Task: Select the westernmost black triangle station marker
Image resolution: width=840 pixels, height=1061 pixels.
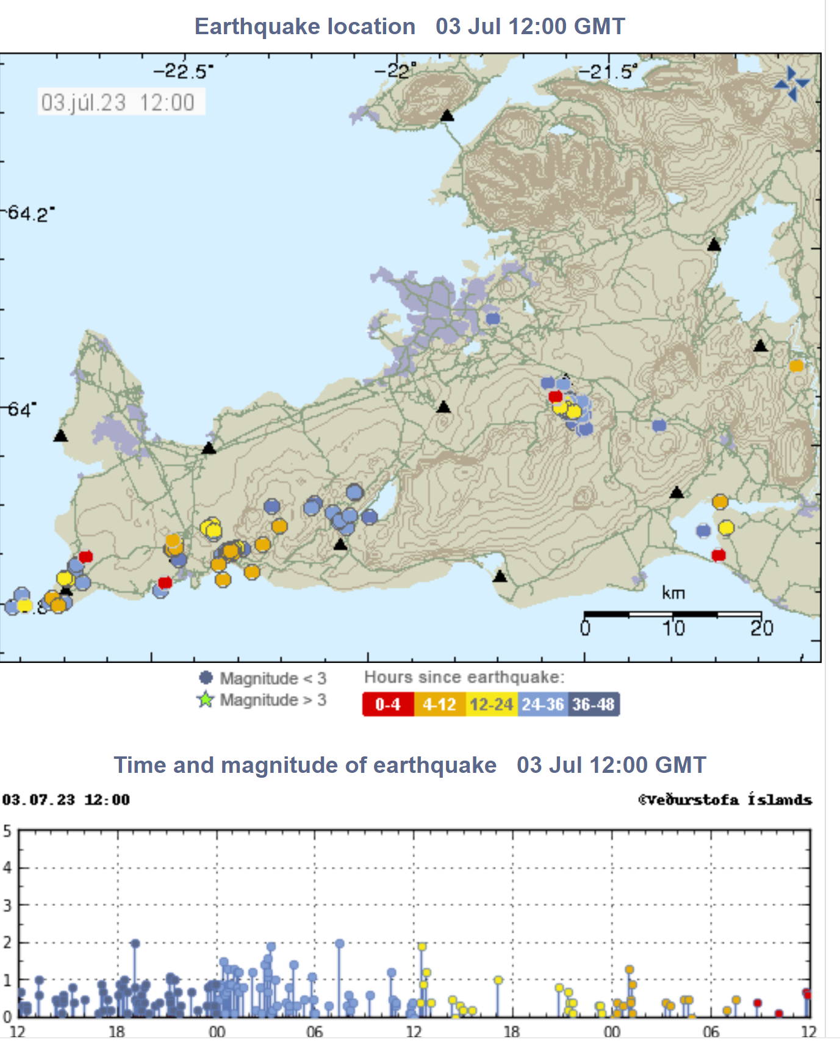Action: coord(60,436)
